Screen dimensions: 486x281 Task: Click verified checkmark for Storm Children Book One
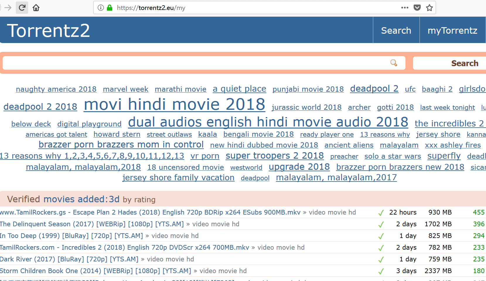pyautogui.click(x=381, y=271)
